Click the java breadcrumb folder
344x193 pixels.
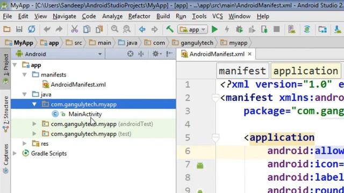[x=128, y=43]
